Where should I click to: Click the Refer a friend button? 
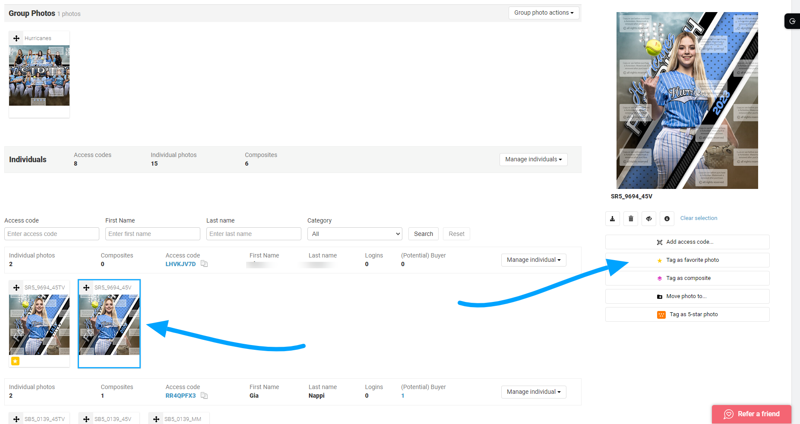coord(752,414)
